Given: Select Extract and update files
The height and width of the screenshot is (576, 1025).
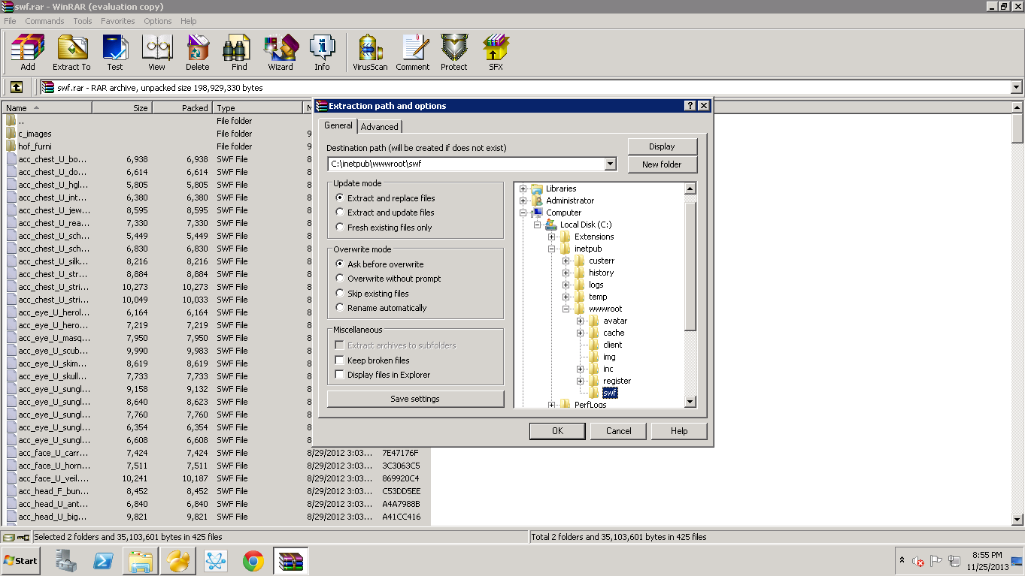Looking at the screenshot, I should 340,213.
